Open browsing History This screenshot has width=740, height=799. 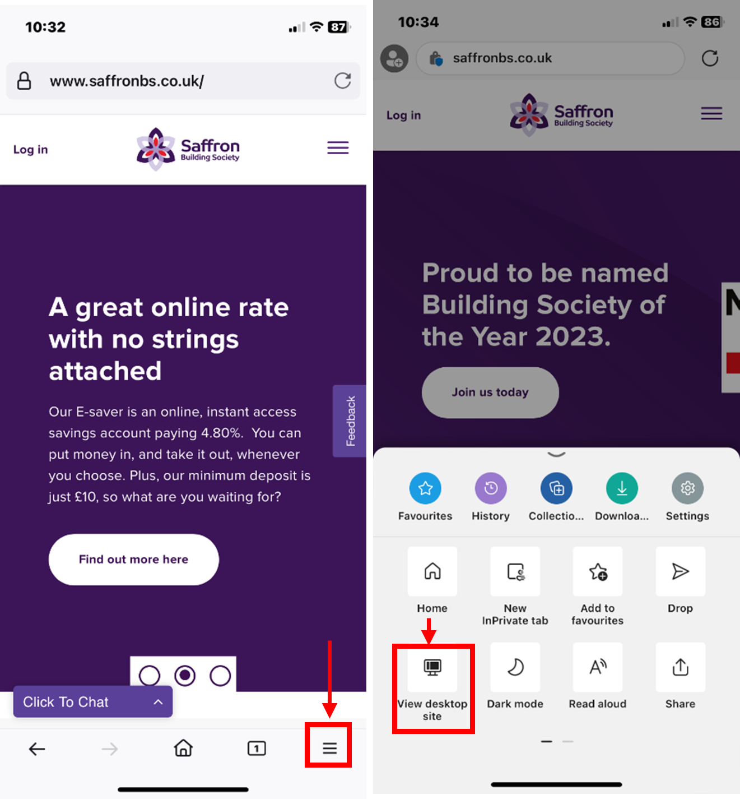(491, 488)
